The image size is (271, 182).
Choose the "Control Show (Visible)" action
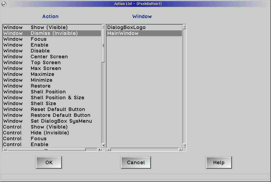[52, 127]
